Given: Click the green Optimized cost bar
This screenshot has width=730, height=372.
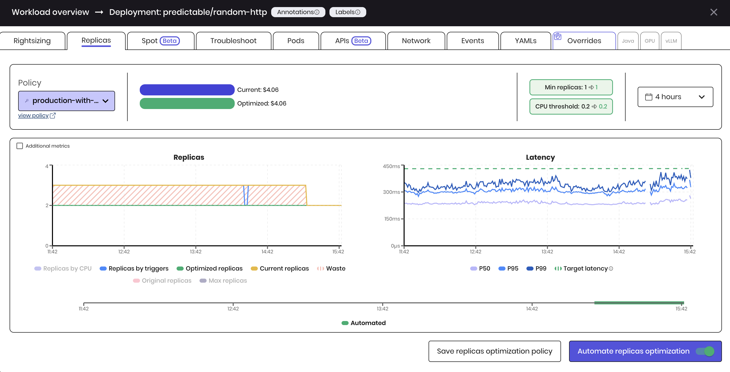Looking at the screenshot, I should pos(187,103).
